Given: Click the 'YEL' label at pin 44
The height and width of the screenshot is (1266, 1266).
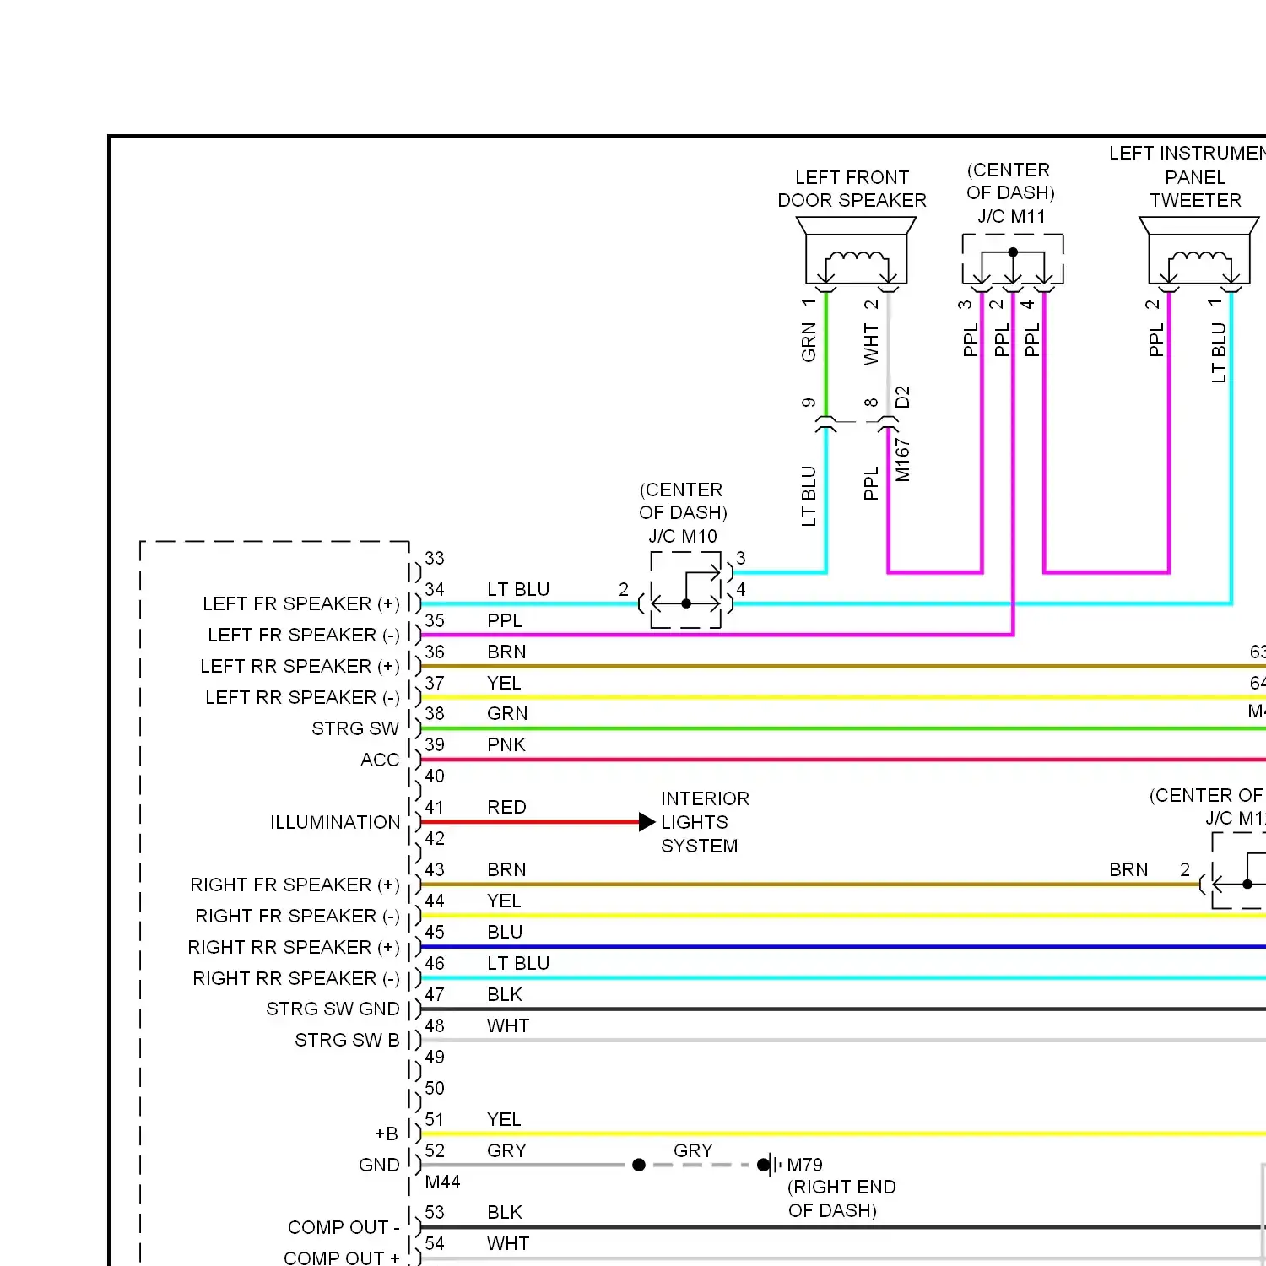Looking at the screenshot, I should (x=504, y=901).
